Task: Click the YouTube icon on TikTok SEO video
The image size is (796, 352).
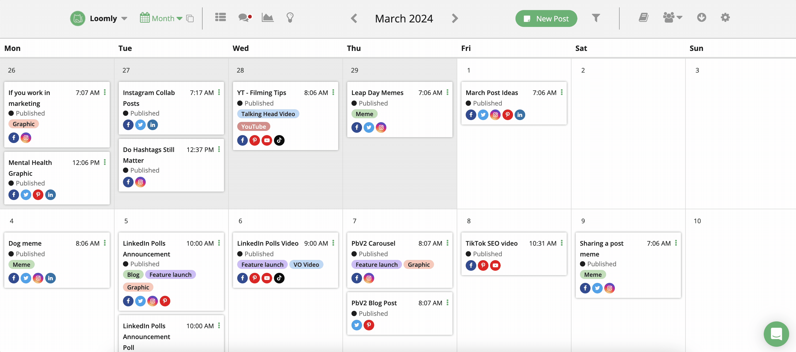Action: (495, 265)
